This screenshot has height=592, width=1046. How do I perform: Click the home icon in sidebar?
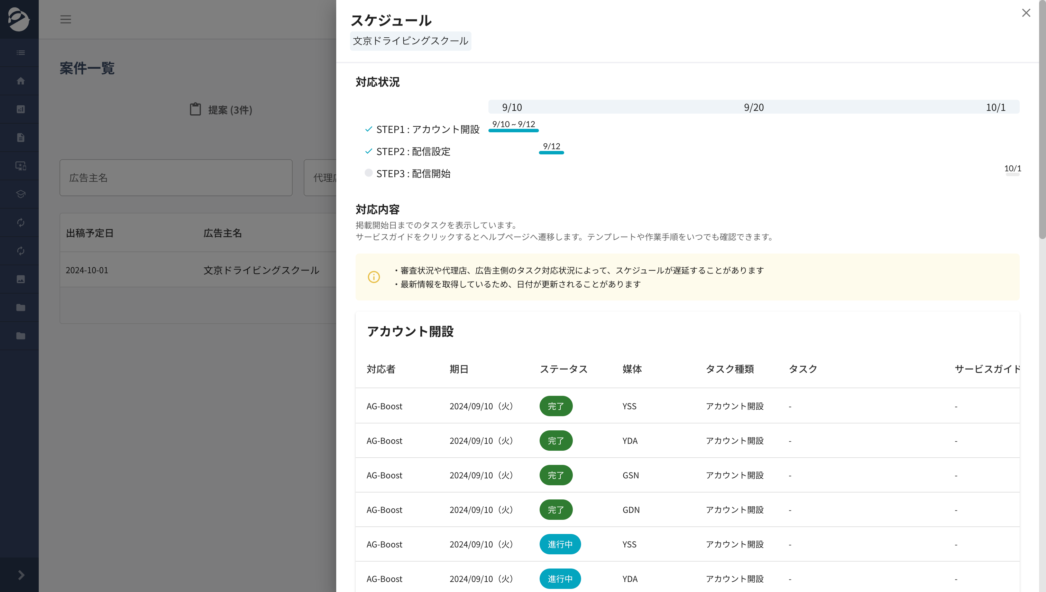[20, 81]
